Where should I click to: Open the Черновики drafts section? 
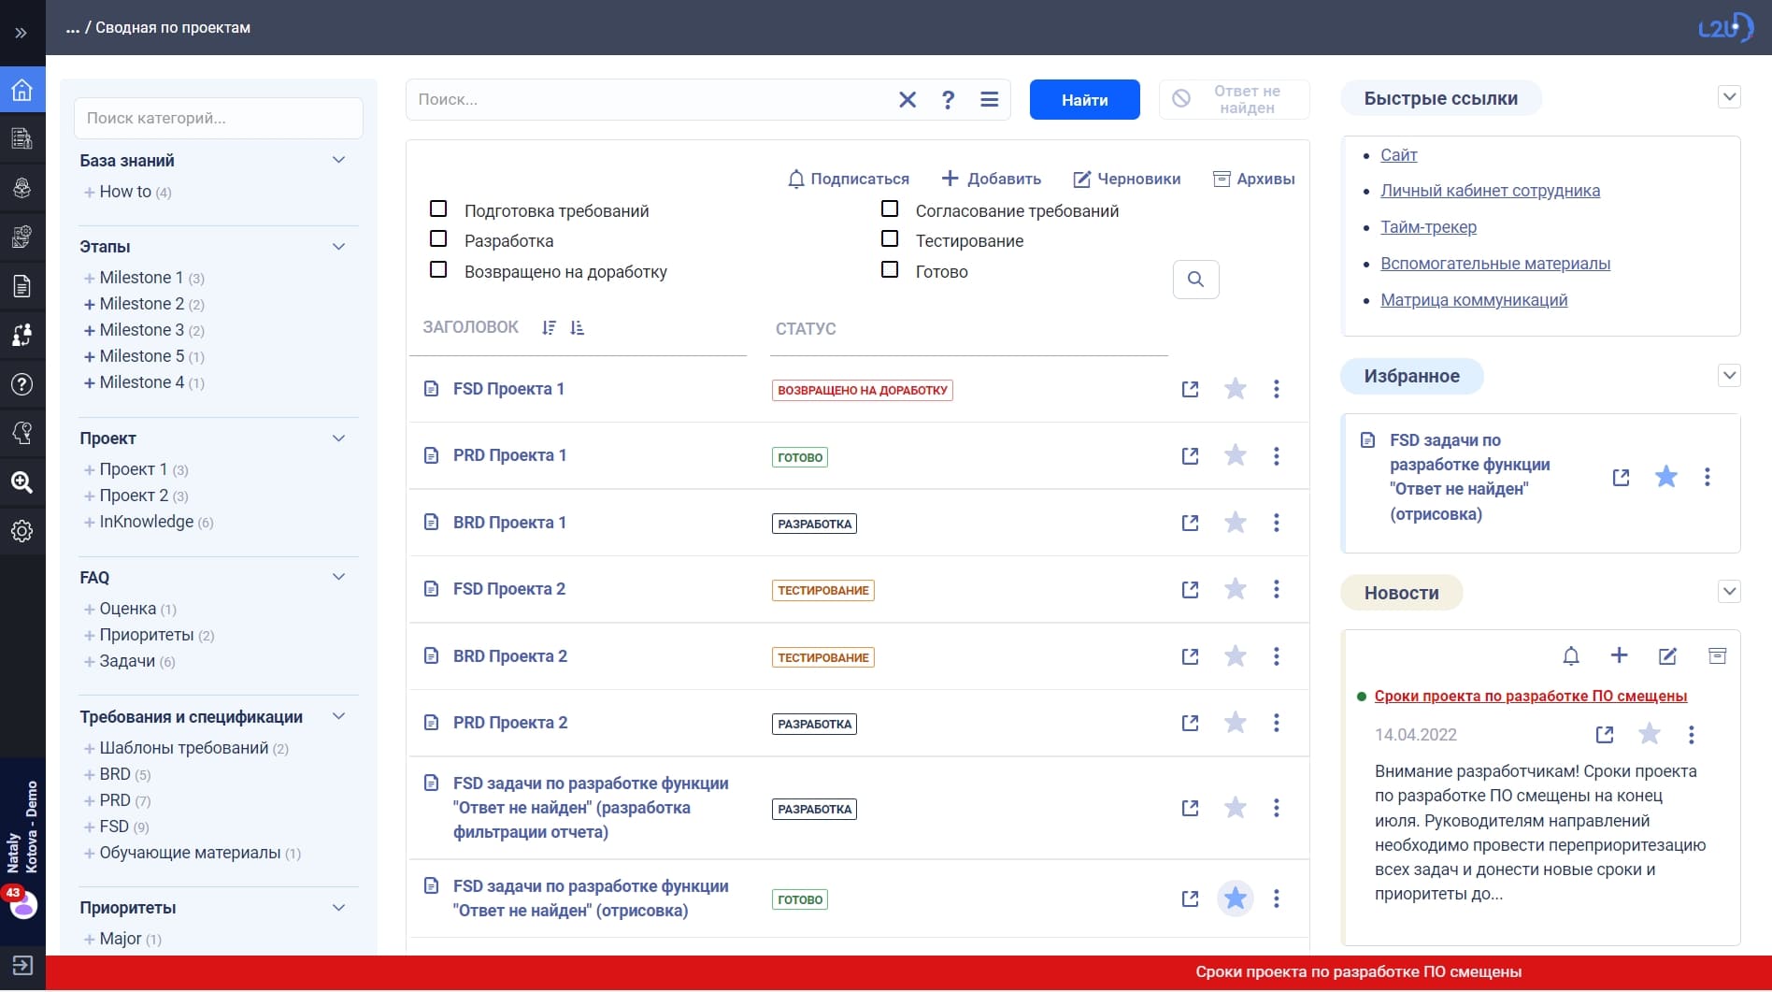tap(1126, 179)
